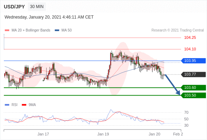Click the Wednesday, January 20, 2021 timestamp
Viewport: 207px width, 140px height.
49,17
